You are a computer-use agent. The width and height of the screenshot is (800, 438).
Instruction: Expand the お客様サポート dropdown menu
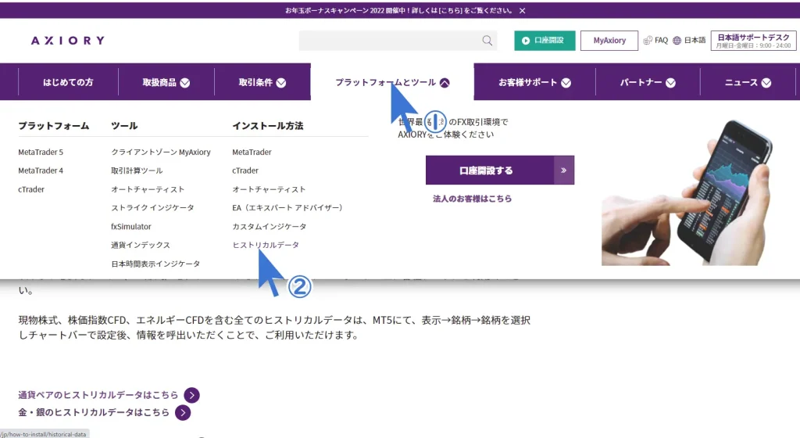tap(534, 82)
